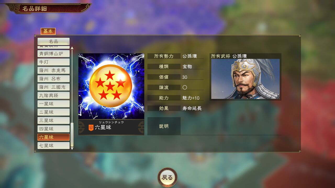Click the 名品 list header

53,42
